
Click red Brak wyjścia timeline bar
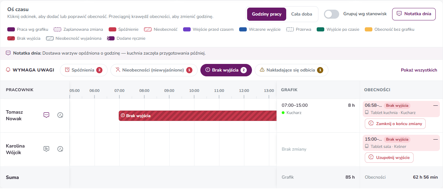pos(198,116)
